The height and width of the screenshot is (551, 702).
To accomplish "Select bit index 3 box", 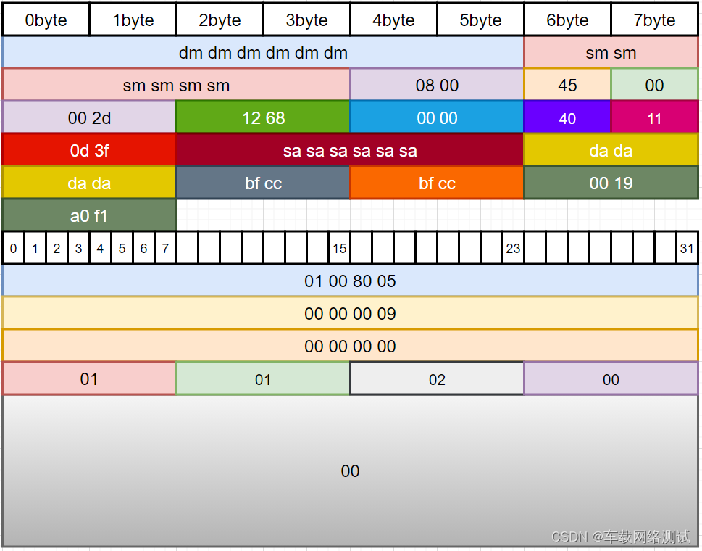I will tap(78, 248).
